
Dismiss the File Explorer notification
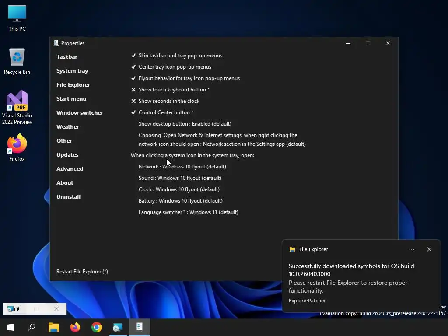pos(429,249)
